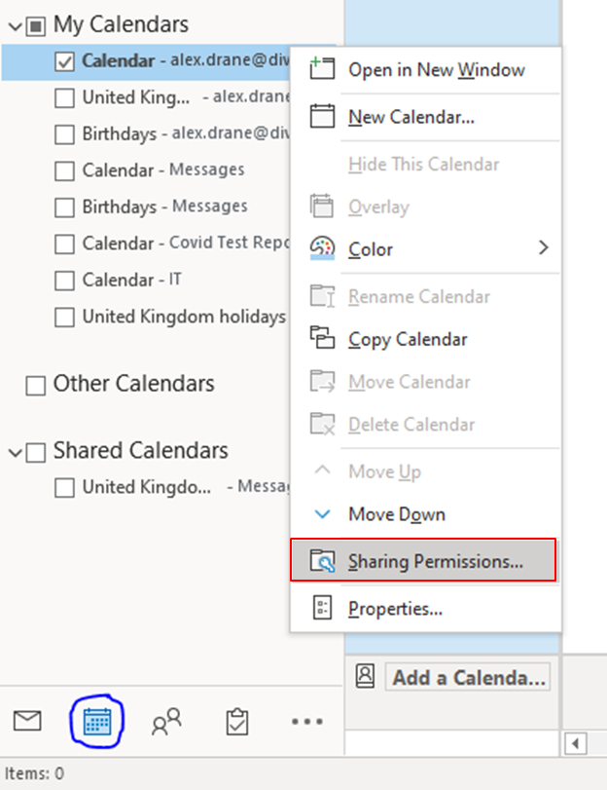607x790 pixels.
Task: Expand the Color submenu arrow
Action: tap(543, 248)
